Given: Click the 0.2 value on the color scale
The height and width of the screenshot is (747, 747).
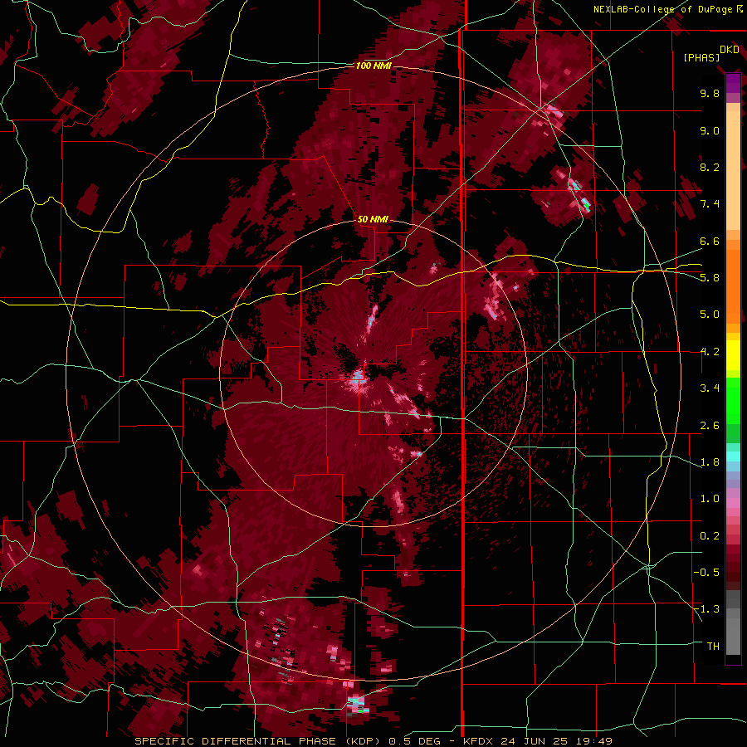Looking at the screenshot, I should 710,536.
